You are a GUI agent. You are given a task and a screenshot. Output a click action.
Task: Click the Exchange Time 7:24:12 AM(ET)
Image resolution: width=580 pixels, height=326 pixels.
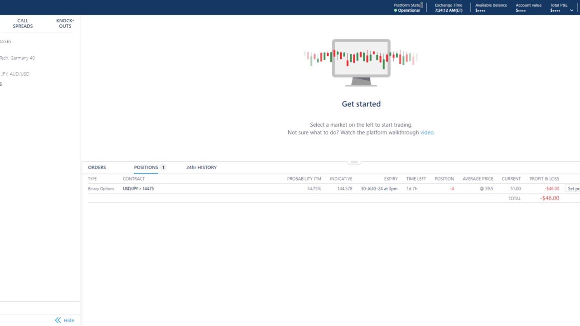(449, 10)
